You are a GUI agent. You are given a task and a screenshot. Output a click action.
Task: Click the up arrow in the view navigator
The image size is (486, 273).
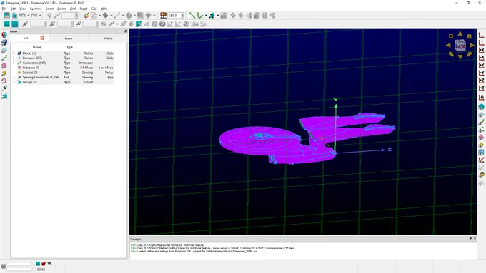(x=460, y=34)
